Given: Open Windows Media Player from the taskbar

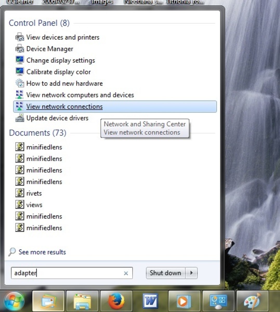Looking at the screenshot, I should click(x=184, y=301).
